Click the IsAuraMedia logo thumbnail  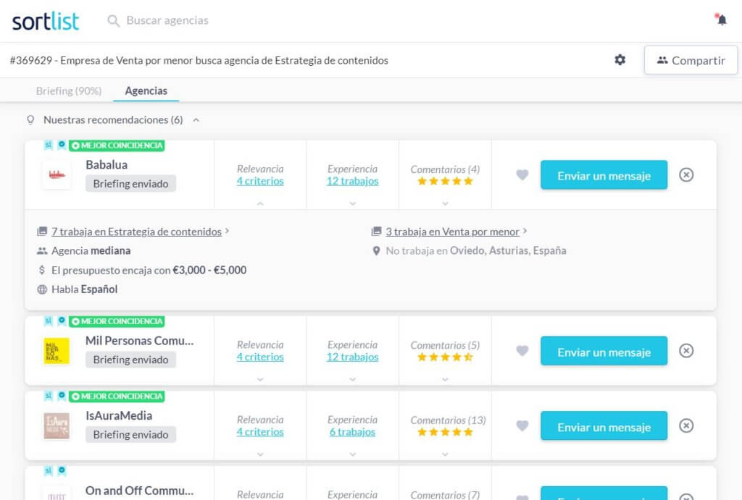point(57,425)
